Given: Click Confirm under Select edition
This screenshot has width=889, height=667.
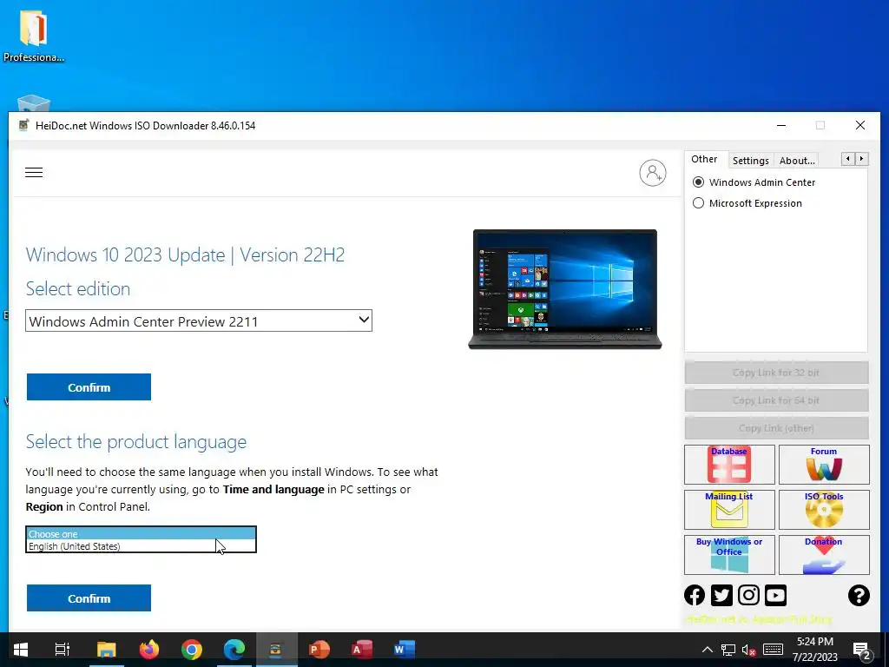Looking at the screenshot, I should tap(89, 387).
